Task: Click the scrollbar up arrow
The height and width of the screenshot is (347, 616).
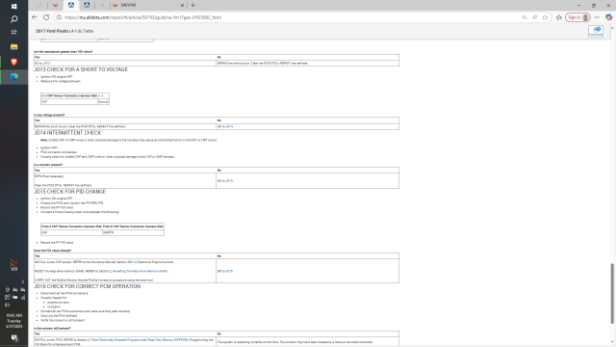Action: point(612,28)
